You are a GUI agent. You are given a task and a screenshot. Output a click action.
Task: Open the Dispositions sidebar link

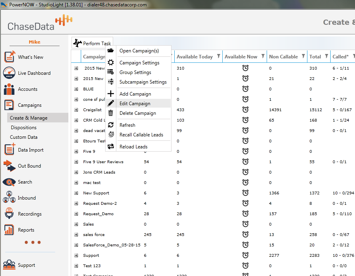click(24, 128)
